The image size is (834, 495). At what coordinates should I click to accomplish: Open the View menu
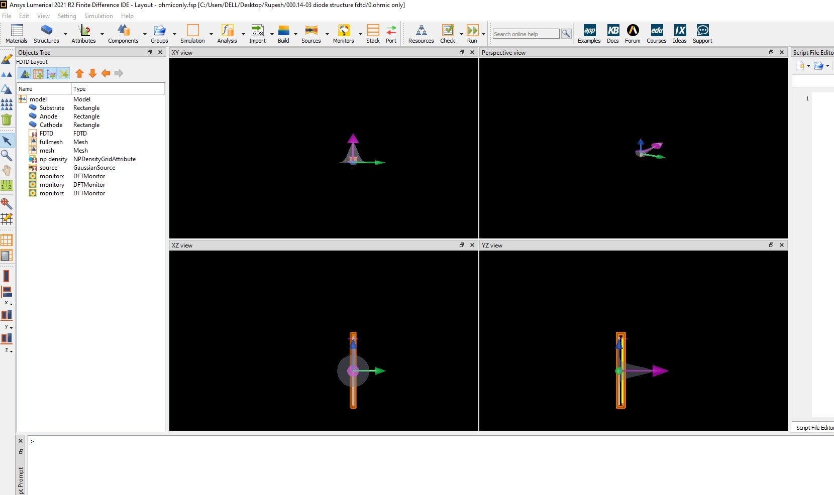43,16
